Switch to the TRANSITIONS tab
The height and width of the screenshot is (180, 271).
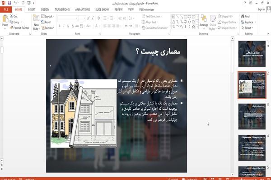pos(62,9)
